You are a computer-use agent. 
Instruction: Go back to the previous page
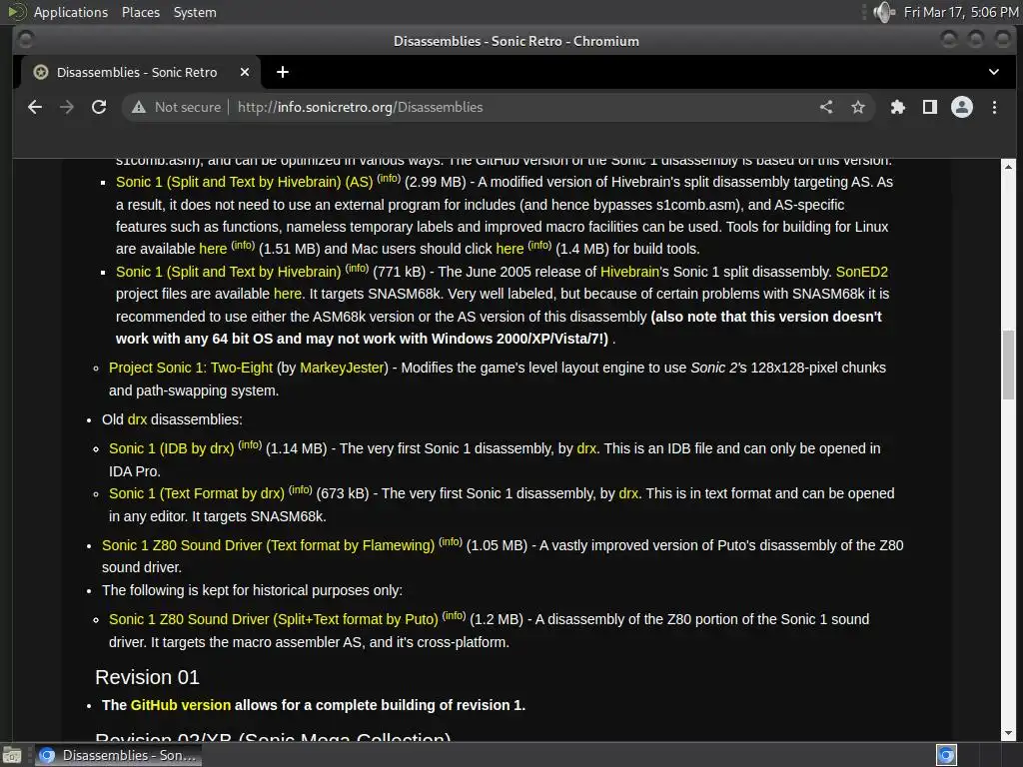35,107
